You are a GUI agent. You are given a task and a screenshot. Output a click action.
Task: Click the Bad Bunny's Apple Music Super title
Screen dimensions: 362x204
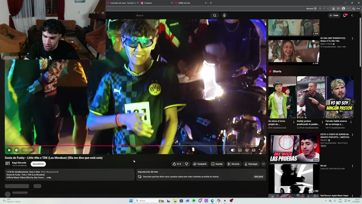click(335, 195)
